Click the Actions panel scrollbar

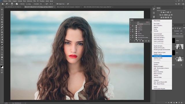(x=151, y=32)
